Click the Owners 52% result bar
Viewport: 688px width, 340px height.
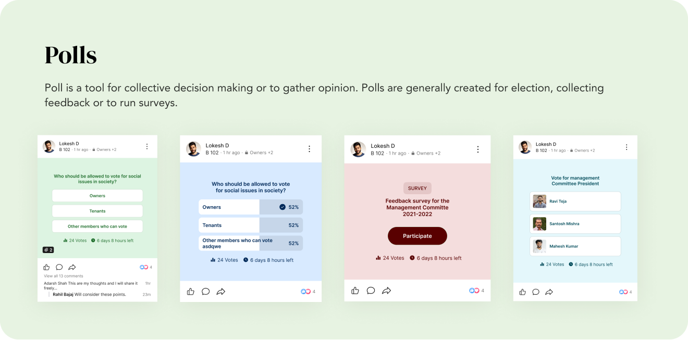point(250,207)
